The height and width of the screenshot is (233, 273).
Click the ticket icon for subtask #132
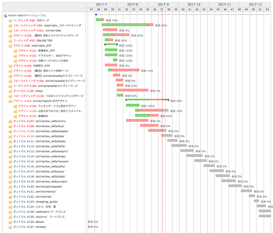point(15,56)
